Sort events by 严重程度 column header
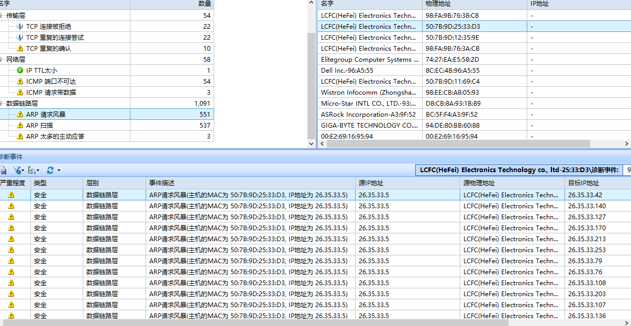This screenshot has width=631, height=326. tap(15, 183)
